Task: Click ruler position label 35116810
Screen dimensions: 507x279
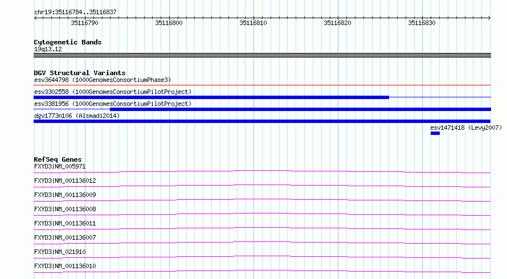Action: click(253, 23)
